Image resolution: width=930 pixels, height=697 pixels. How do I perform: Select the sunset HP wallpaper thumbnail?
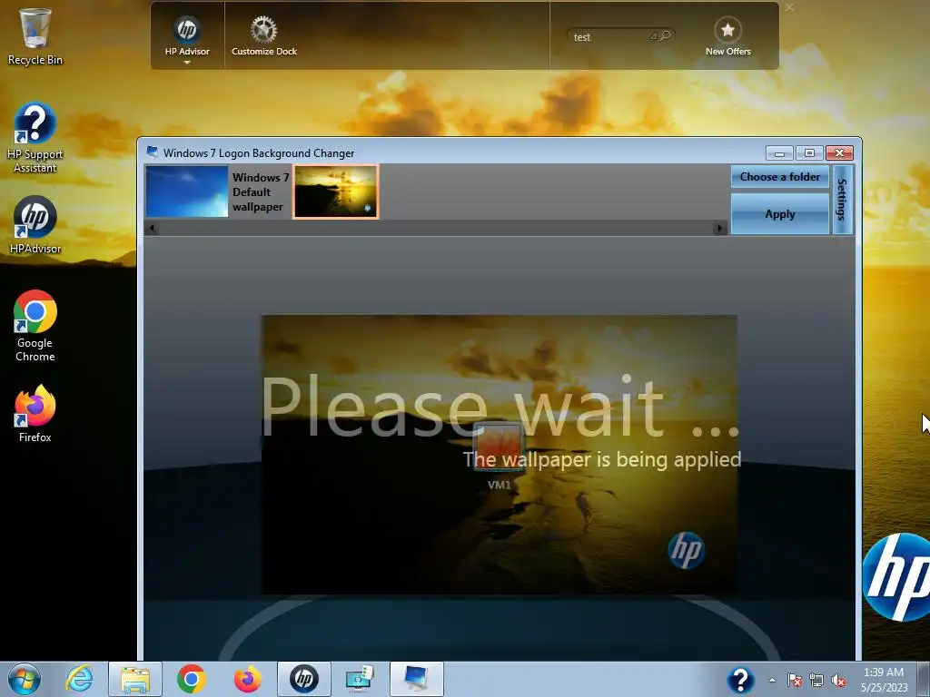336,191
